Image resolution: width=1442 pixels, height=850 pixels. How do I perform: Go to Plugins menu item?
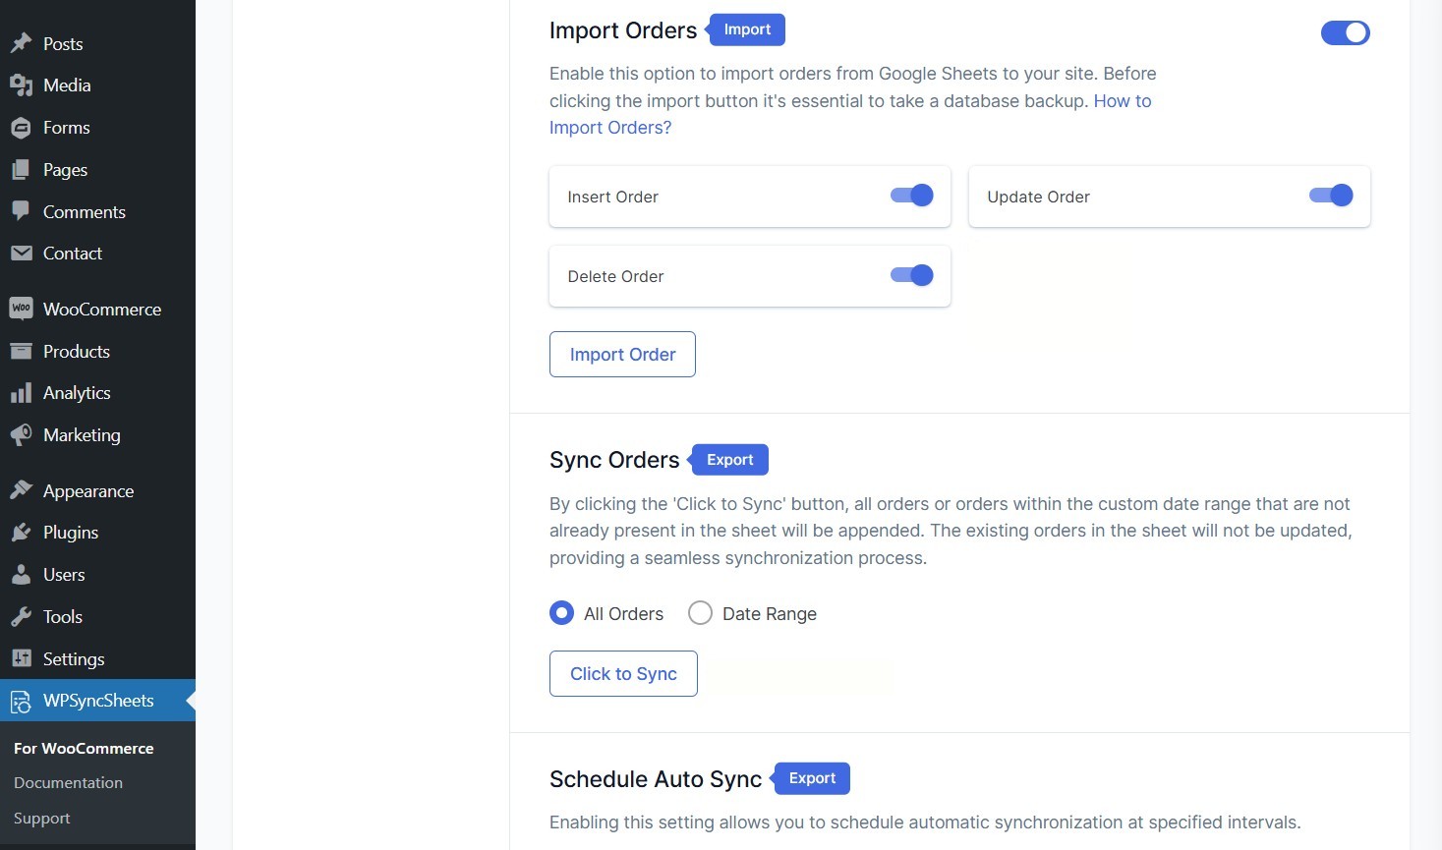click(x=97, y=533)
